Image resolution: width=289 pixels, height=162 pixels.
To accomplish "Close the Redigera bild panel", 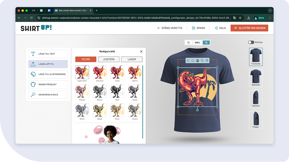I will (x=141, y=52).
